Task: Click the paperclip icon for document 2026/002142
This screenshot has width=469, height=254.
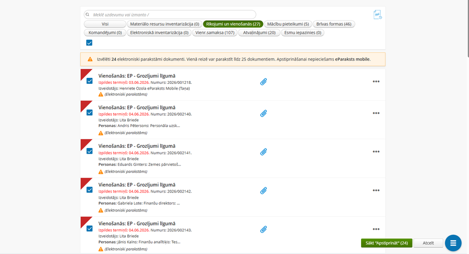Action: coord(263,191)
